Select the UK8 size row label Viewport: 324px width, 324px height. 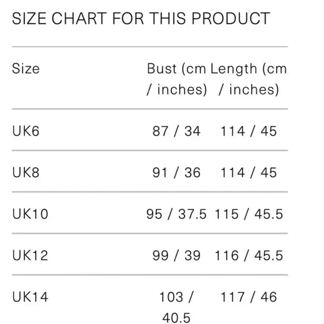(25, 173)
